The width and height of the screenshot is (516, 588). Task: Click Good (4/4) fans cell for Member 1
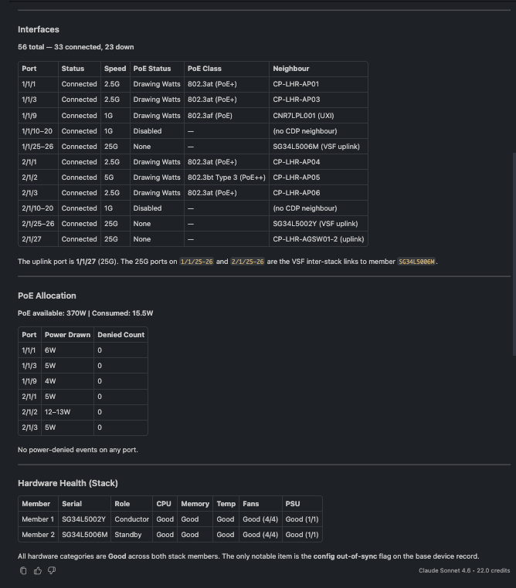260,519
